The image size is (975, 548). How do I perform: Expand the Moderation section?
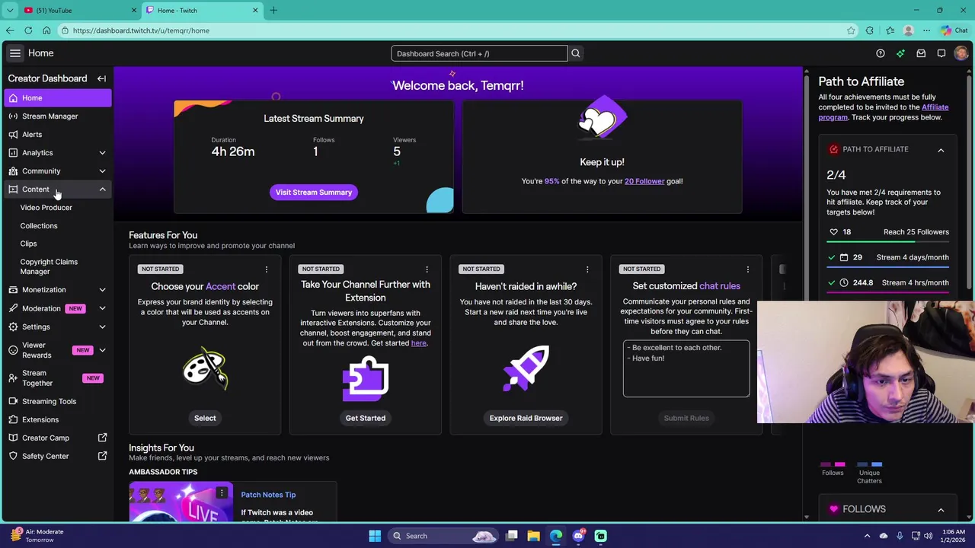[102, 308]
